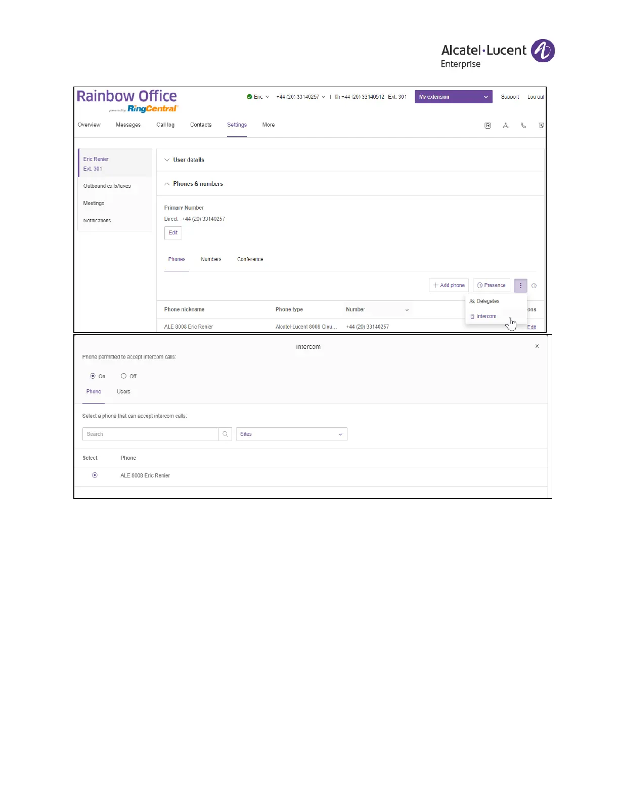Select ALE 8008 Eric Renier phone radio
The height and width of the screenshot is (802, 619).
tap(95, 475)
